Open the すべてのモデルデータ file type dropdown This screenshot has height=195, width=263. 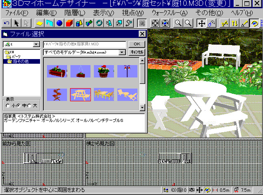click(122, 52)
